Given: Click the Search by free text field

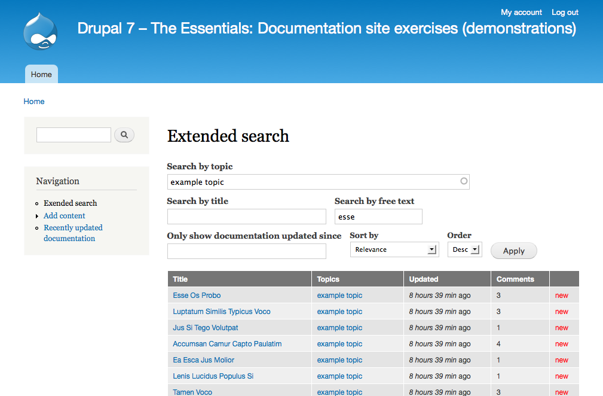Looking at the screenshot, I should [378, 217].
